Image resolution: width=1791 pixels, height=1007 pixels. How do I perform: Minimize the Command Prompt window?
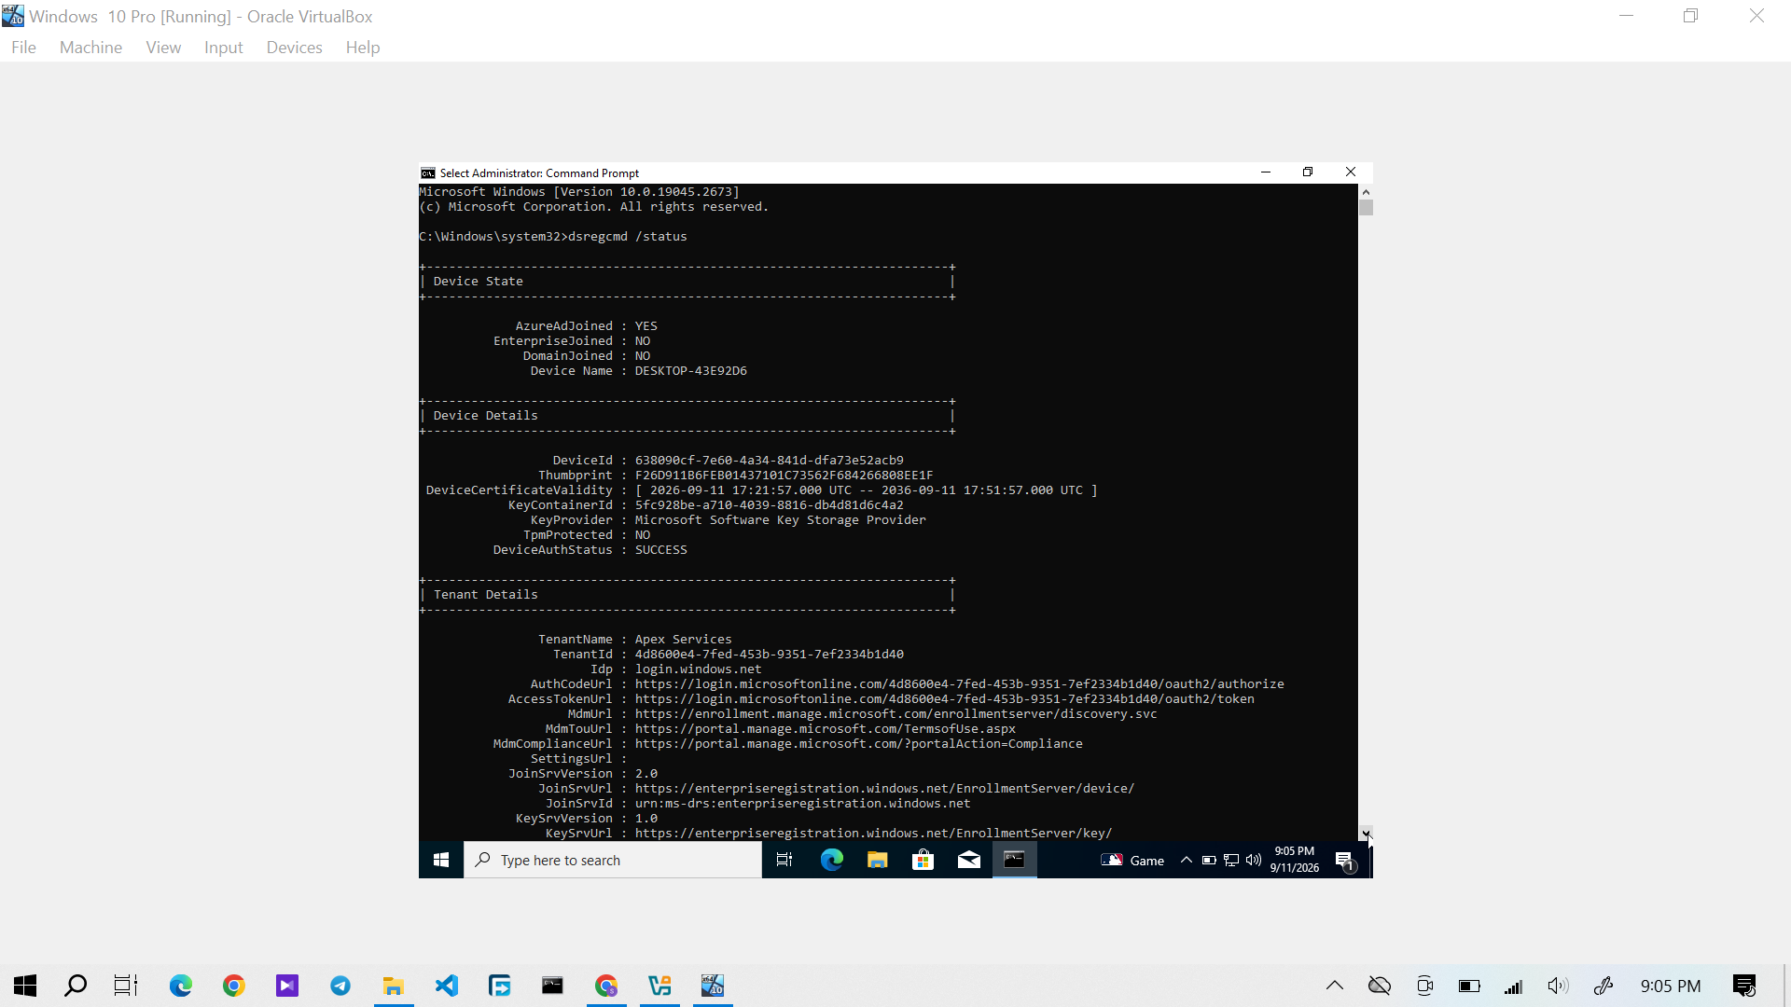pos(1266,172)
